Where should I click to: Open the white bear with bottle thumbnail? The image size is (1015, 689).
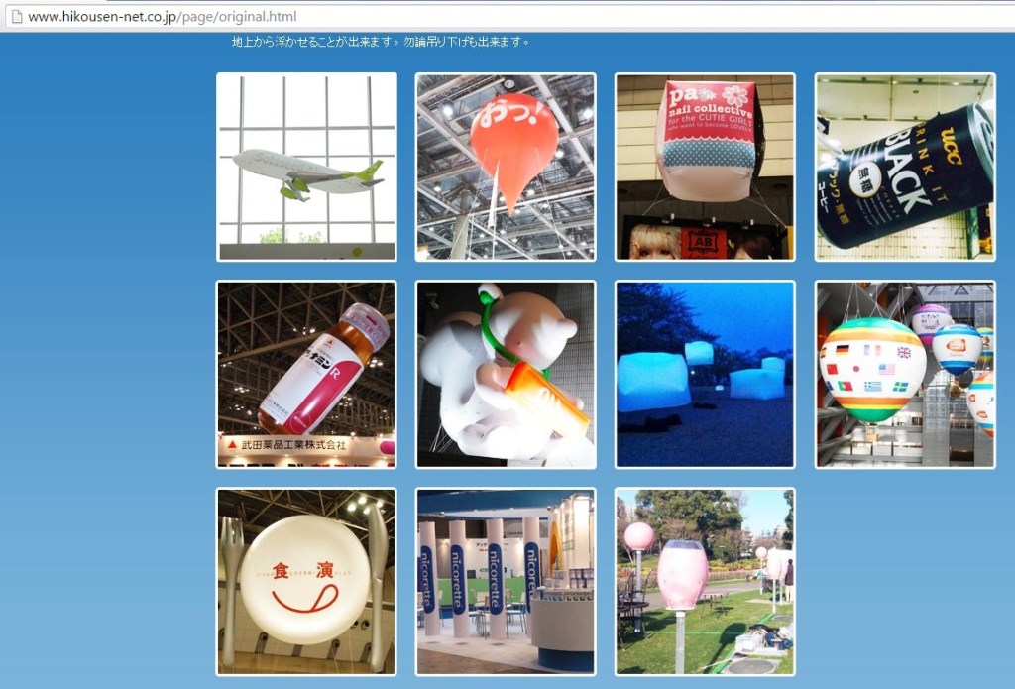506,374
